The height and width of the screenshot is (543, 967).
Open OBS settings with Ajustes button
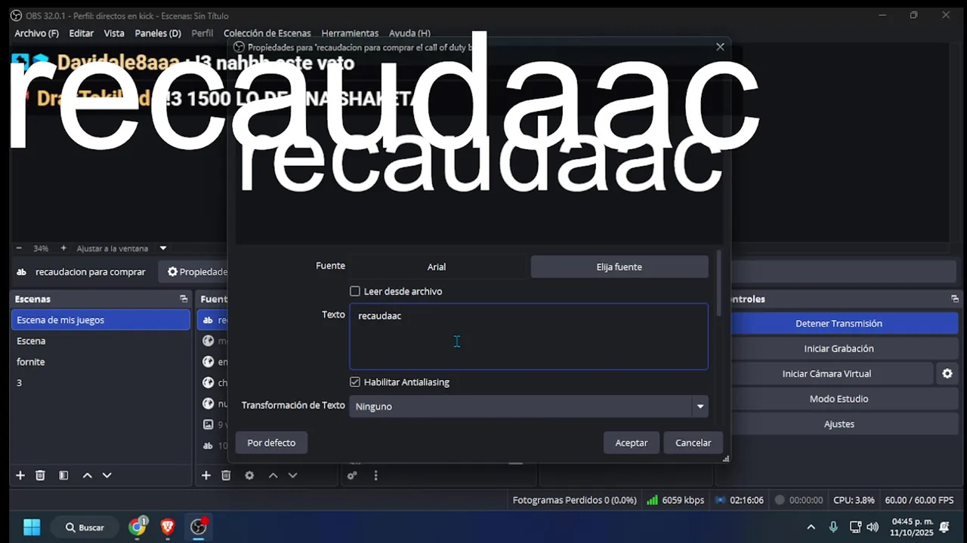point(839,424)
